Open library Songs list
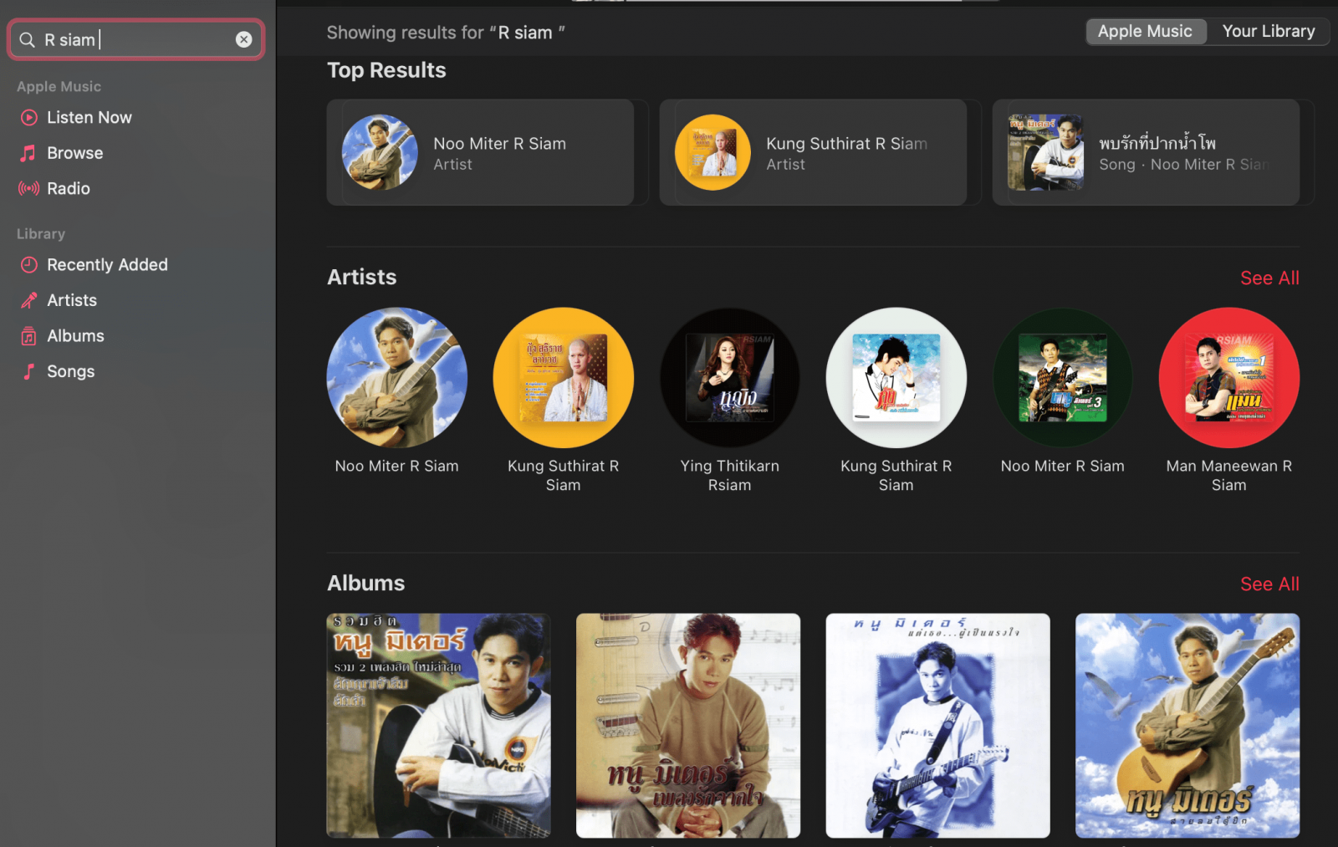1338x847 pixels. point(70,372)
